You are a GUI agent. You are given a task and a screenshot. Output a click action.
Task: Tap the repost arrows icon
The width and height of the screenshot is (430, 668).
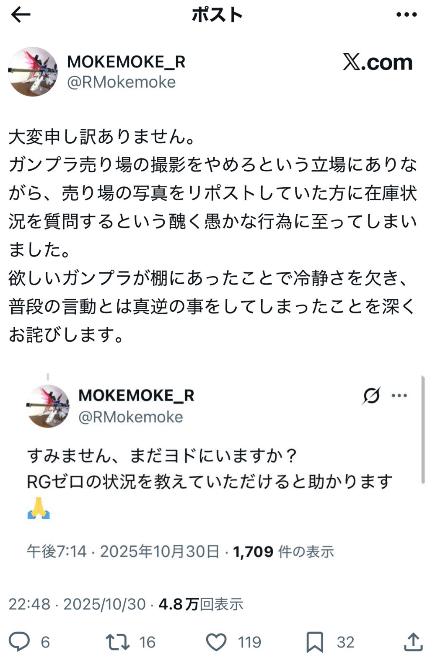(118, 642)
